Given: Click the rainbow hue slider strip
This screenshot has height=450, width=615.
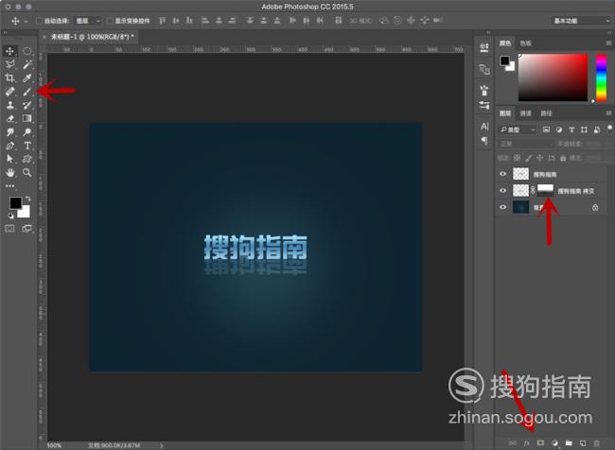Looking at the screenshot, I should click(601, 78).
